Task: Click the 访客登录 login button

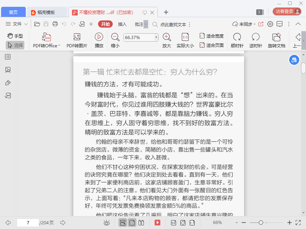Action: click(x=287, y=11)
